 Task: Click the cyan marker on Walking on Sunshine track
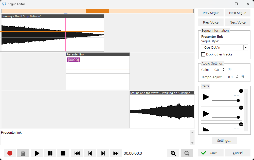[x=157, y=111]
